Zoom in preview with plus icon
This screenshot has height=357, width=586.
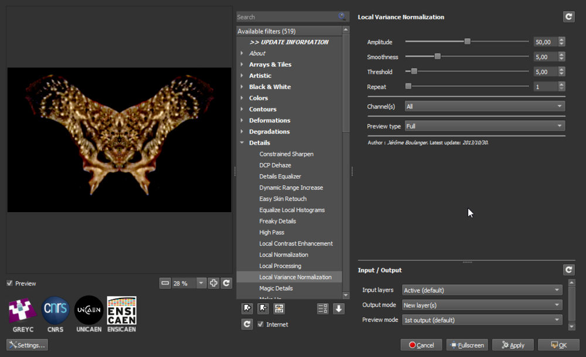tap(213, 283)
